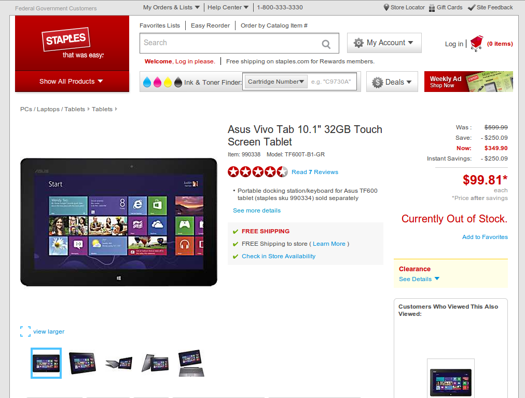Click the yellow ink drop icon
The width and height of the screenshot is (525, 398).
tap(168, 82)
